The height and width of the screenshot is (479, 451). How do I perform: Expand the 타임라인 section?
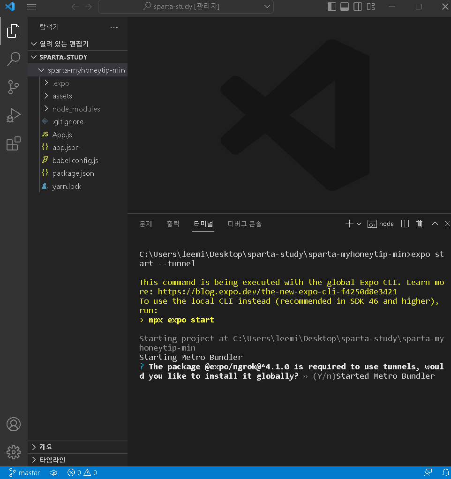[x=78, y=460]
